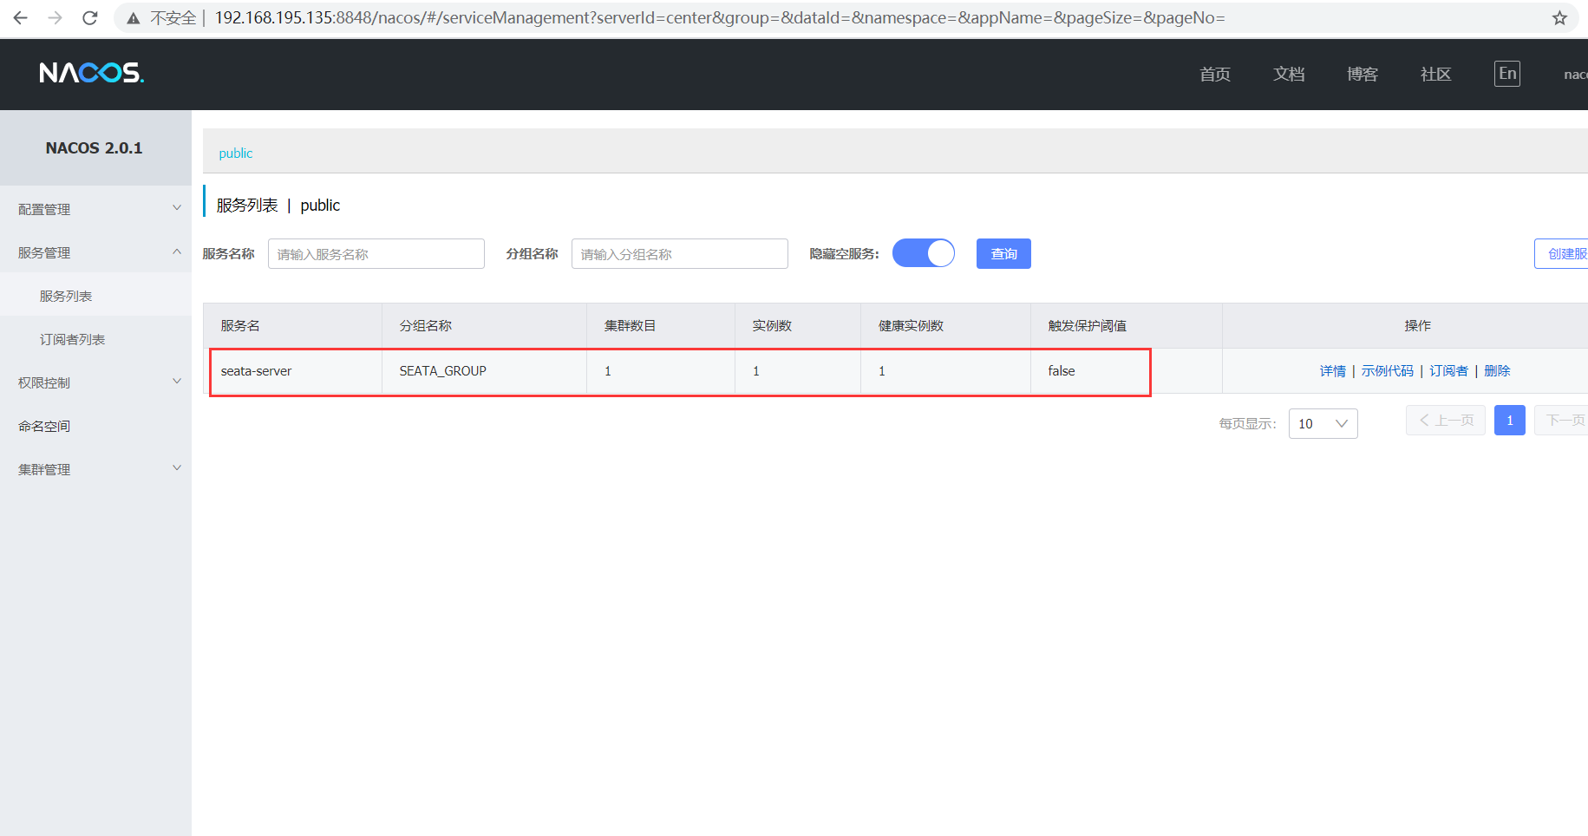The height and width of the screenshot is (836, 1588).
Task: Click the NACOS logo
Action: (x=92, y=73)
